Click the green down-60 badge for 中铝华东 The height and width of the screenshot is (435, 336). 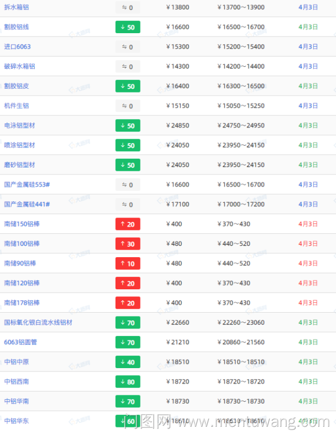tap(128, 421)
